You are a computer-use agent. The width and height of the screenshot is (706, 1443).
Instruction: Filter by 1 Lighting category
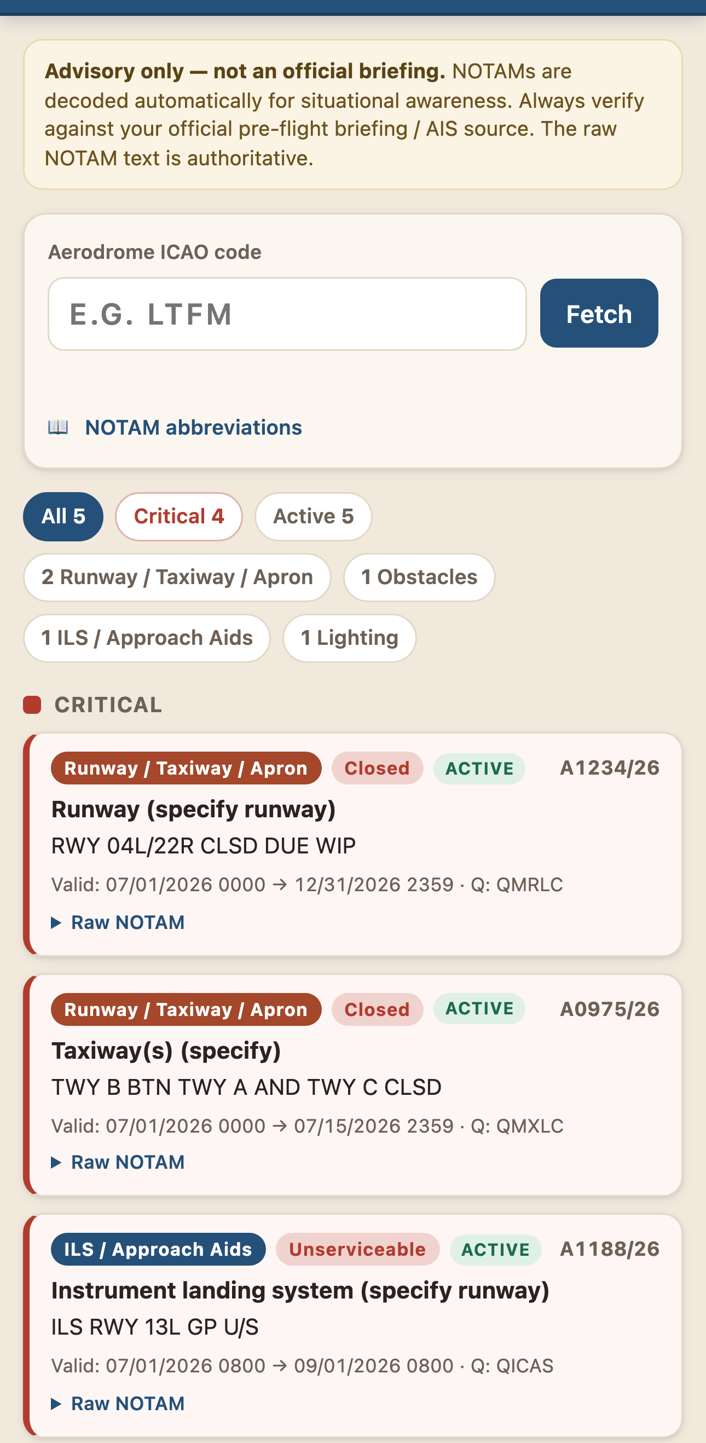[x=349, y=638]
